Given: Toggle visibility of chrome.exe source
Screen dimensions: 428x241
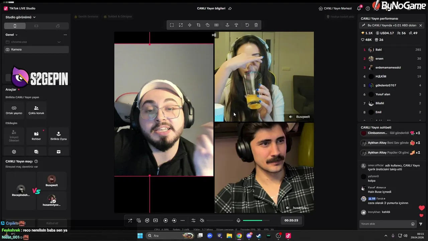Looking at the screenshot, I should pyautogui.click(x=59, y=42).
